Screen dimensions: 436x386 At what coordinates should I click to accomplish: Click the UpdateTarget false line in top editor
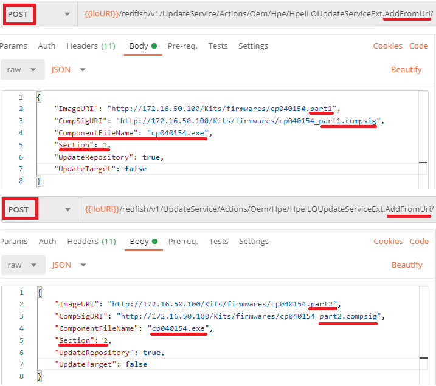(101, 169)
